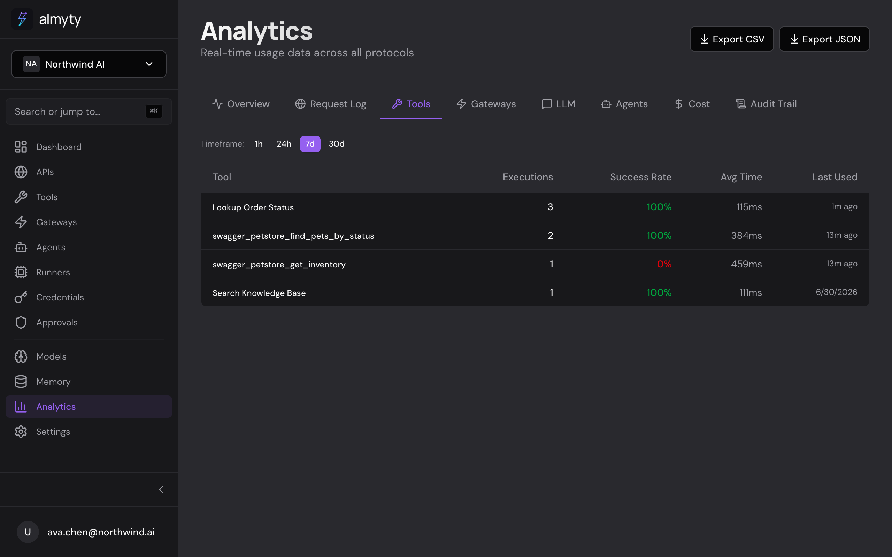Viewport: 892px width, 557px height.
Task: Sort by the Success Rate column header
Action: pos(641,177)
